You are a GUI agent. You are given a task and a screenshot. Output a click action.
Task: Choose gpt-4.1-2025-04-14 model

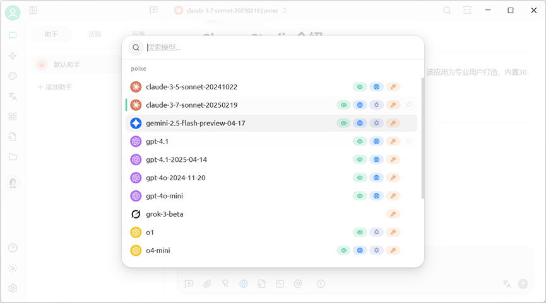(x=271, y=159)
